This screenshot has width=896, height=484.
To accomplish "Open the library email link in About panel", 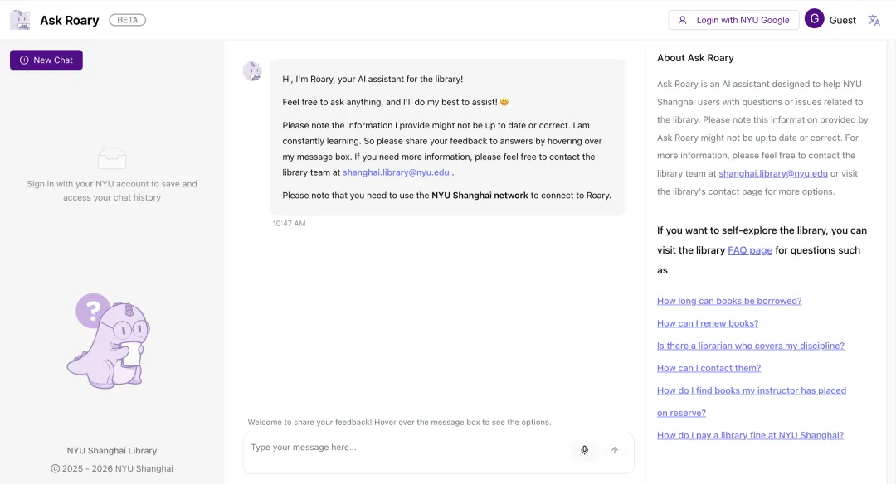I will coord(772,173).
